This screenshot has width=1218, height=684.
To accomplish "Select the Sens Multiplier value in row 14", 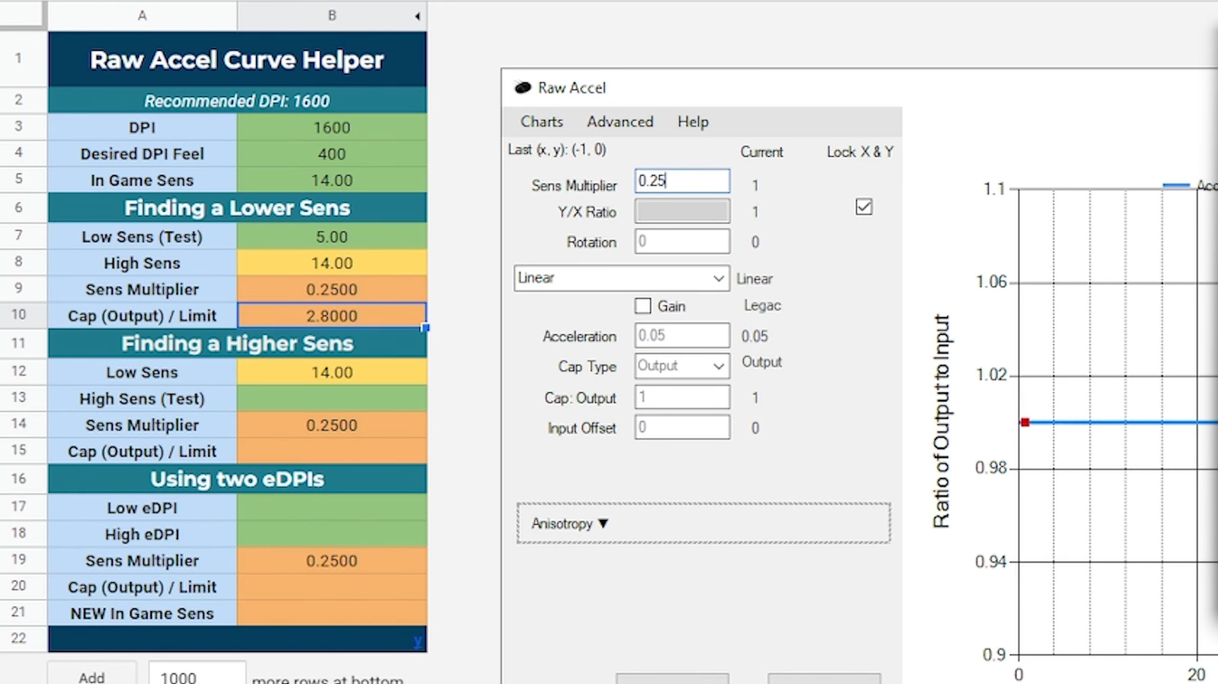I will 332,425.
